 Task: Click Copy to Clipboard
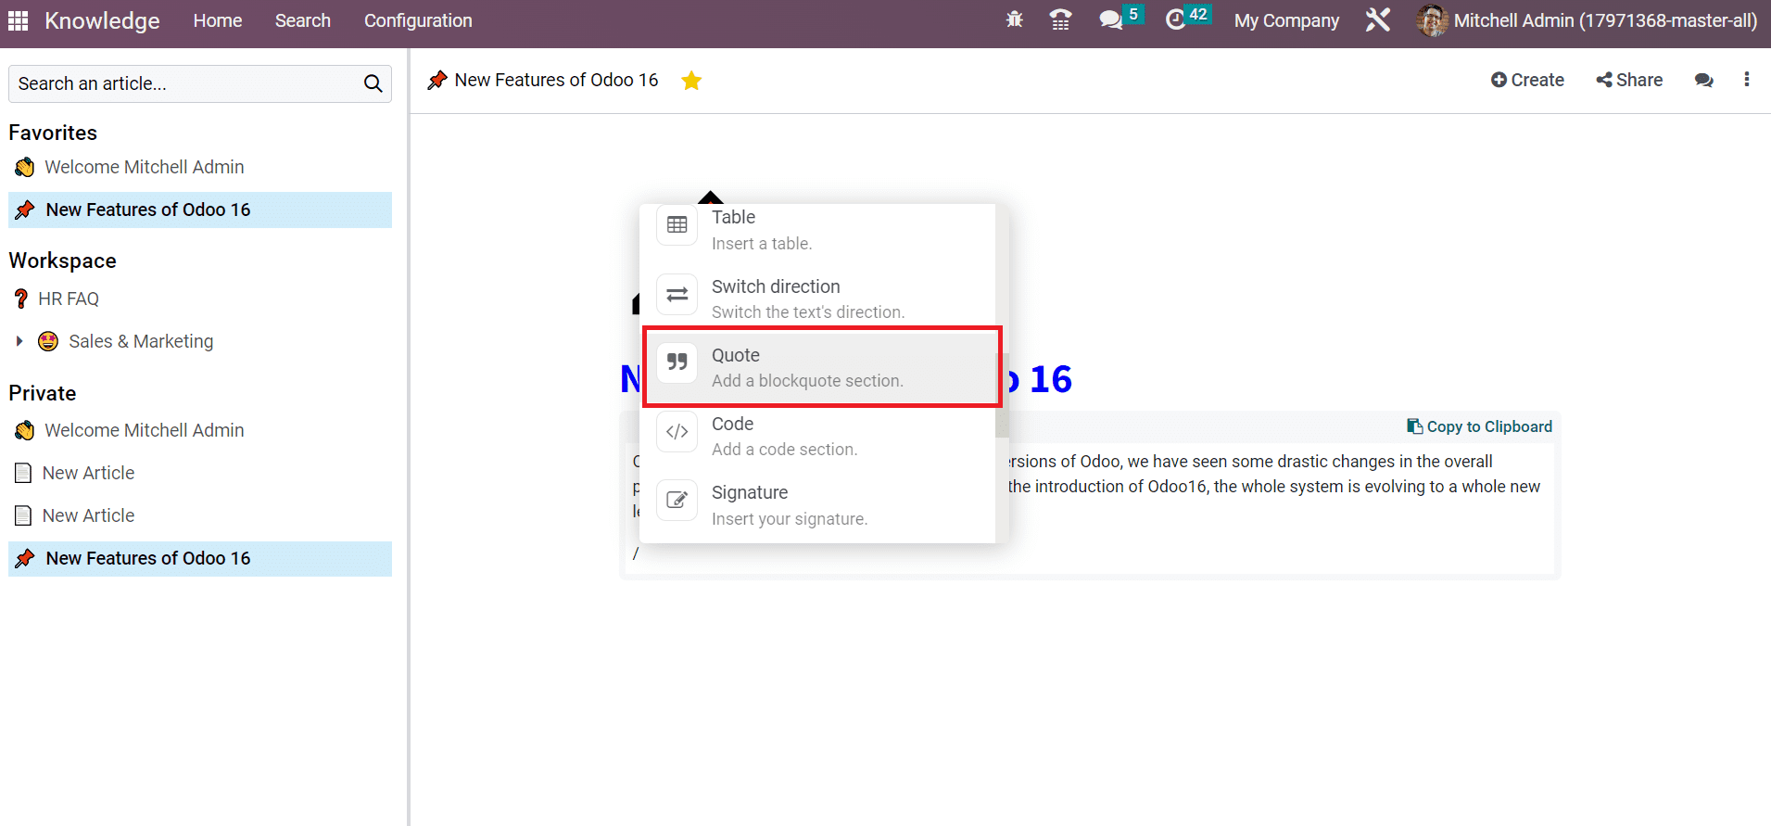[x=1479, y=426]
